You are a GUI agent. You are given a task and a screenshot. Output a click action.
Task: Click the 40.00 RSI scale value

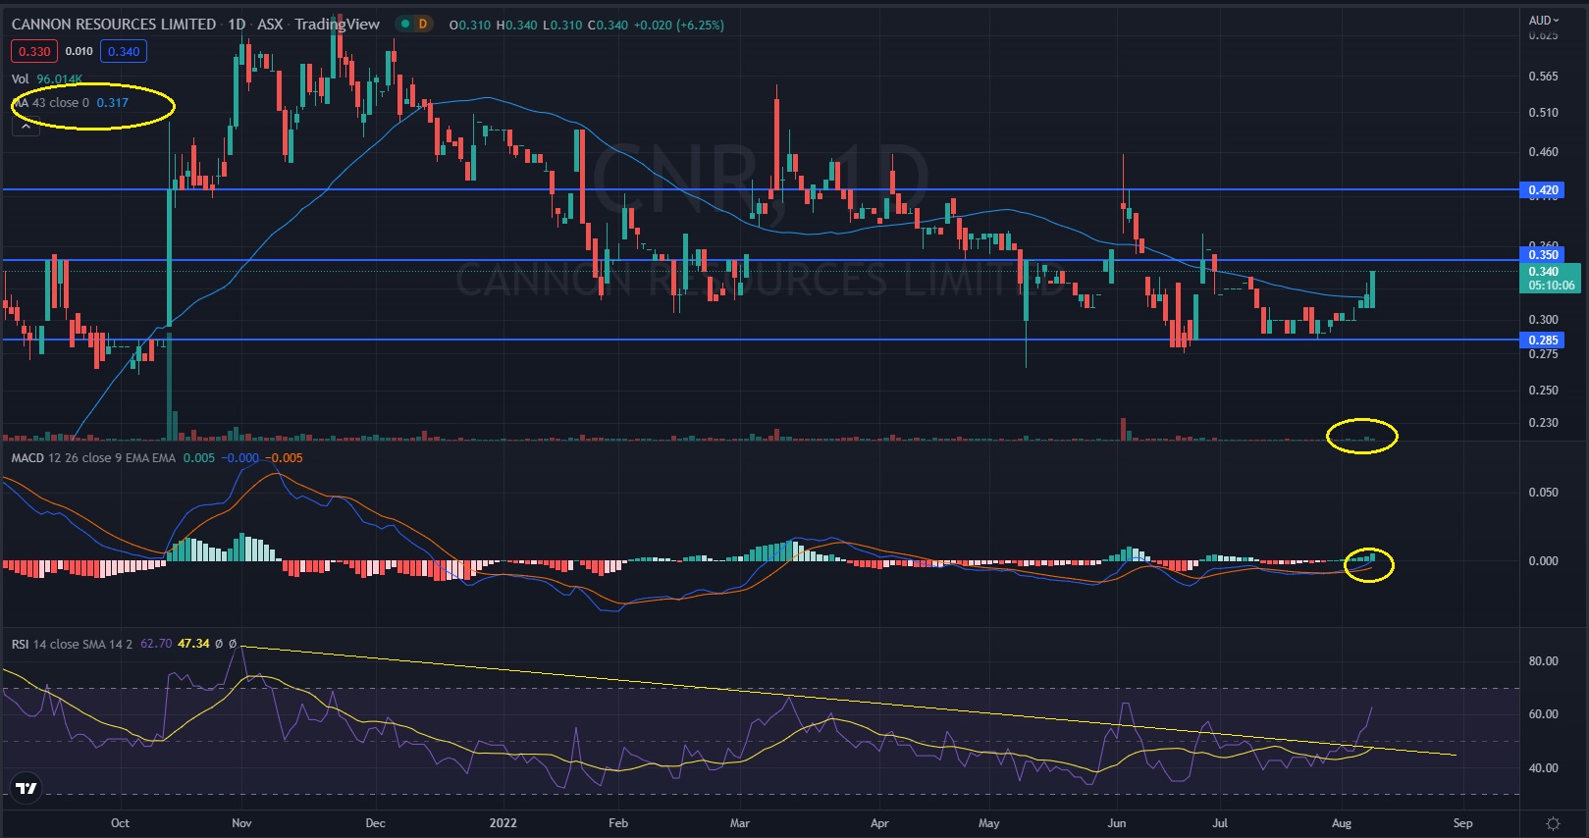click(1543, 767)
